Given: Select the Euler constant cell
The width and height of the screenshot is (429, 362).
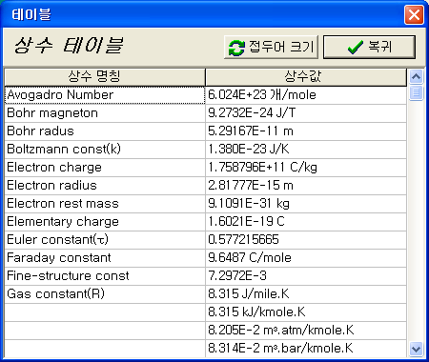Looking at the screenshot, I should (x=105, y=240).
